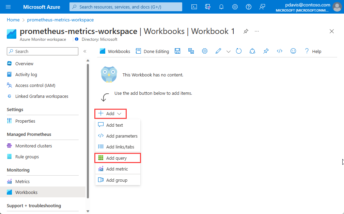Click the Save As icon in toolbar
The image size is (344, 214).
click(191, 51)
